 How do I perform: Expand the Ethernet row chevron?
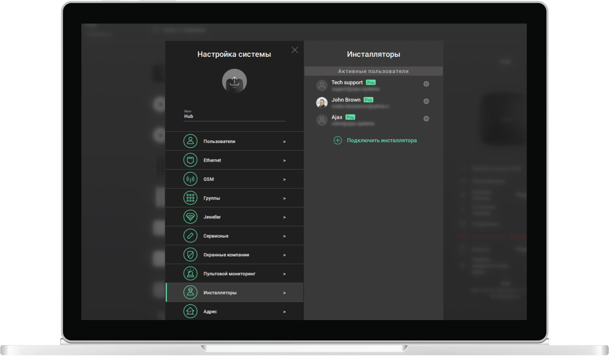[284, 161]
